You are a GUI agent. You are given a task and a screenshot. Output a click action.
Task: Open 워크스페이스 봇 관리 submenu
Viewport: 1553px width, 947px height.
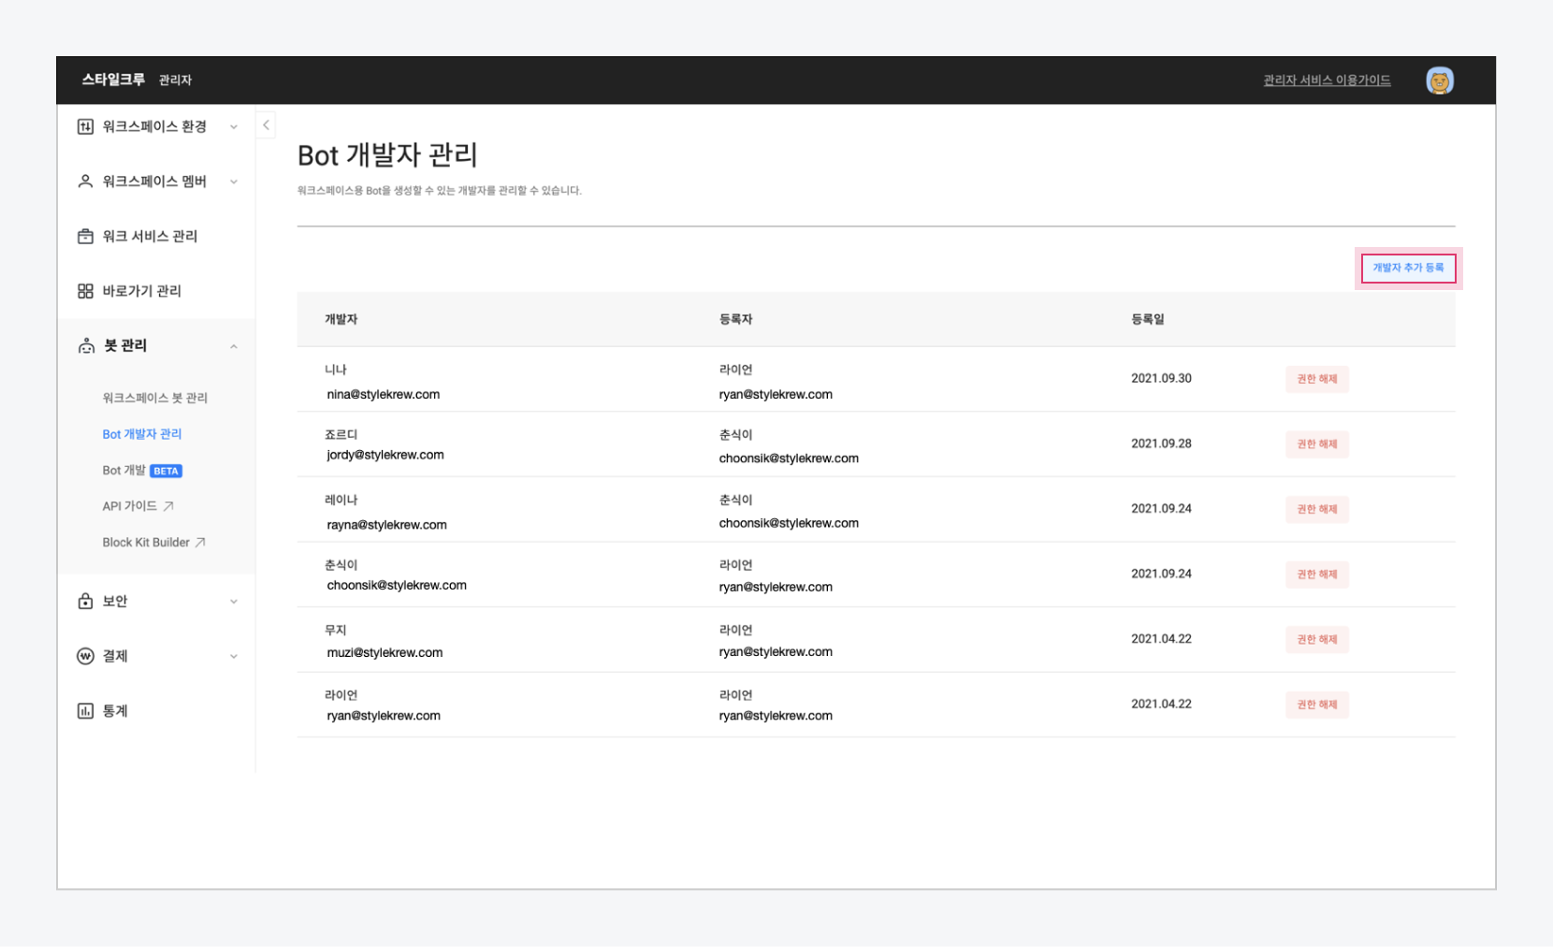tap(154, 398)
